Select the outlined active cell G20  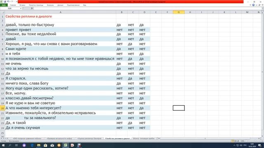(x=179, y=108)
